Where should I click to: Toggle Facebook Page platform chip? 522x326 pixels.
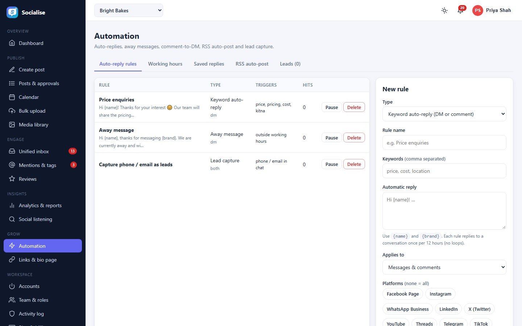(403, 294)
